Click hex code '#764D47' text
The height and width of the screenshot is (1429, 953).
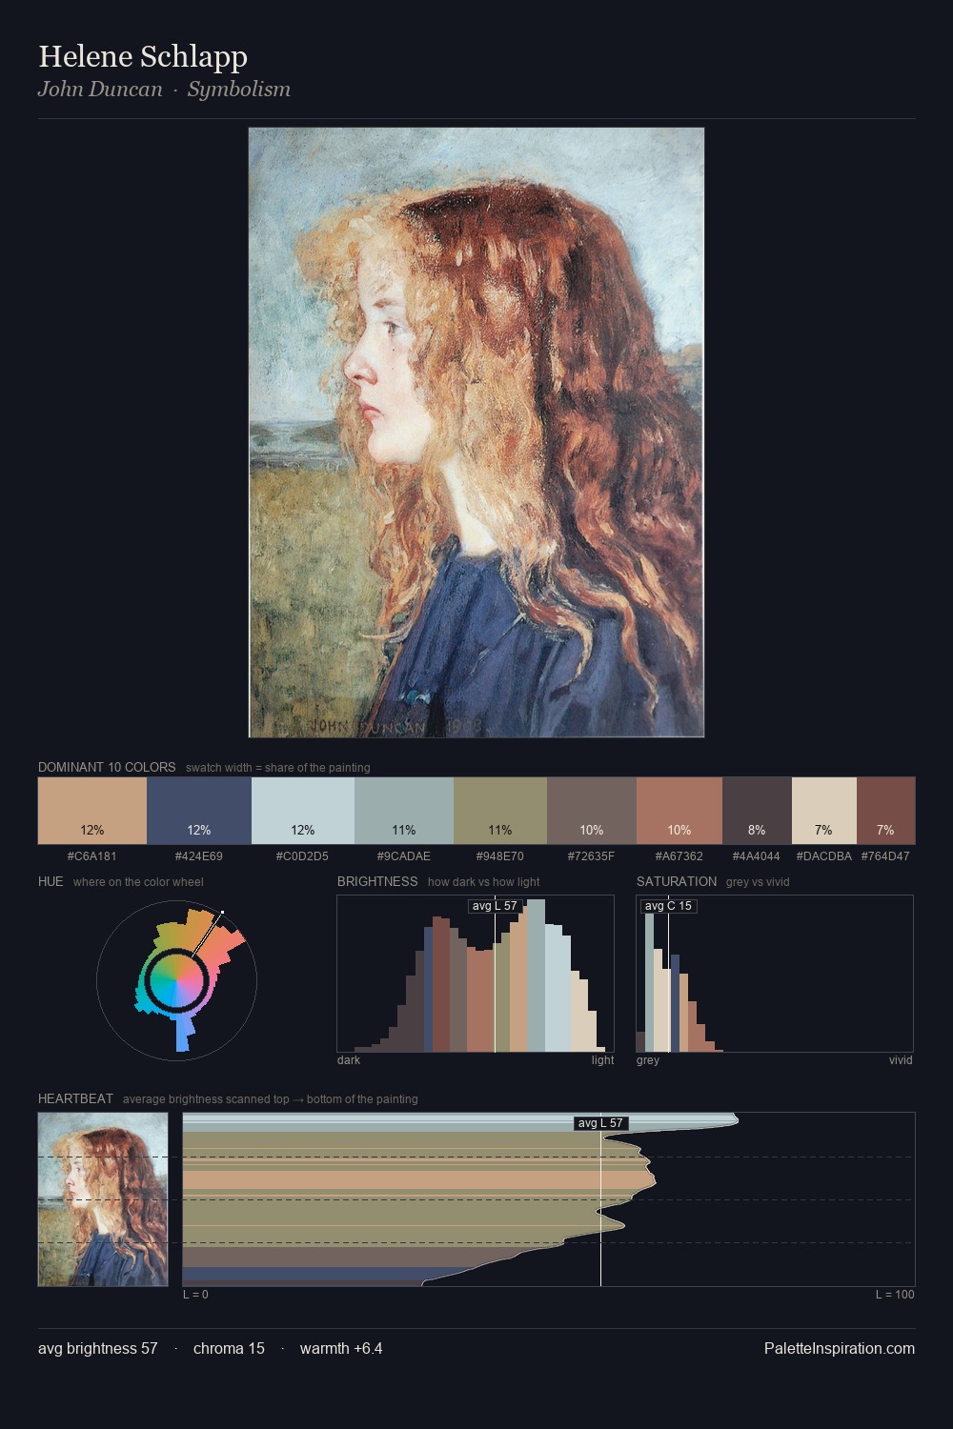[885, 856]
